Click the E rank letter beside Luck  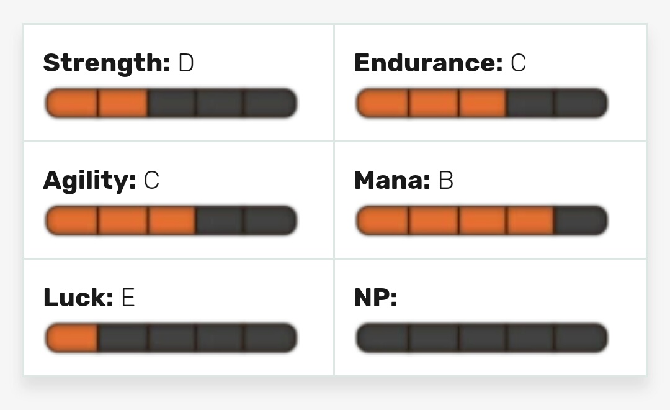[x=128, y=298]
